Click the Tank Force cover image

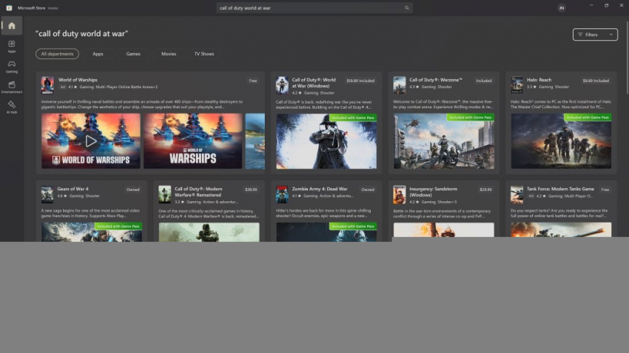coord(561,229)
